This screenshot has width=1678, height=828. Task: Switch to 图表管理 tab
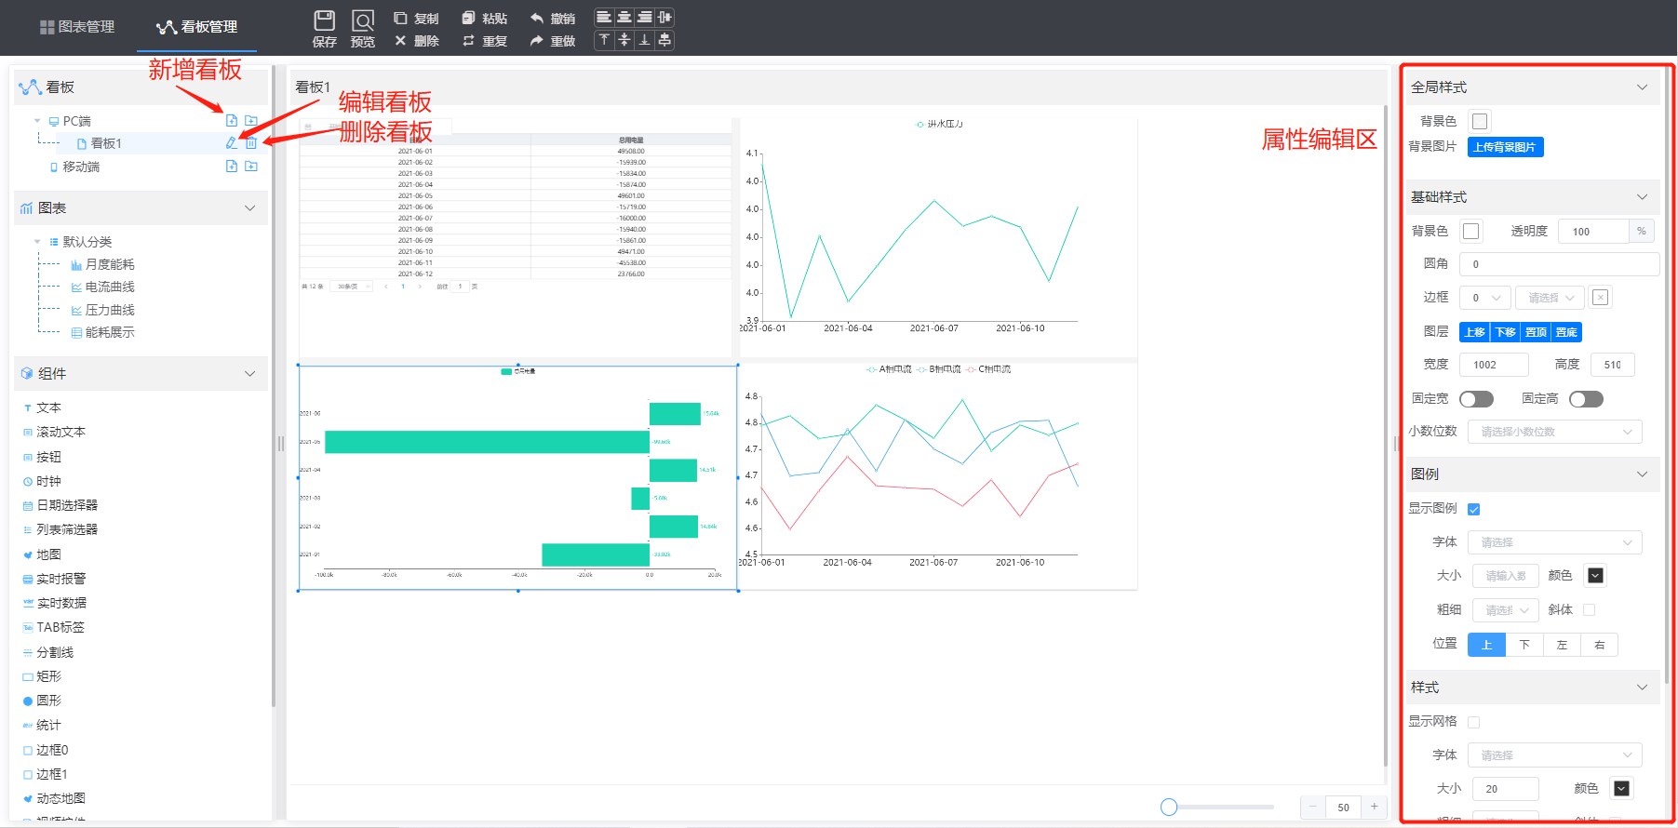77,27
